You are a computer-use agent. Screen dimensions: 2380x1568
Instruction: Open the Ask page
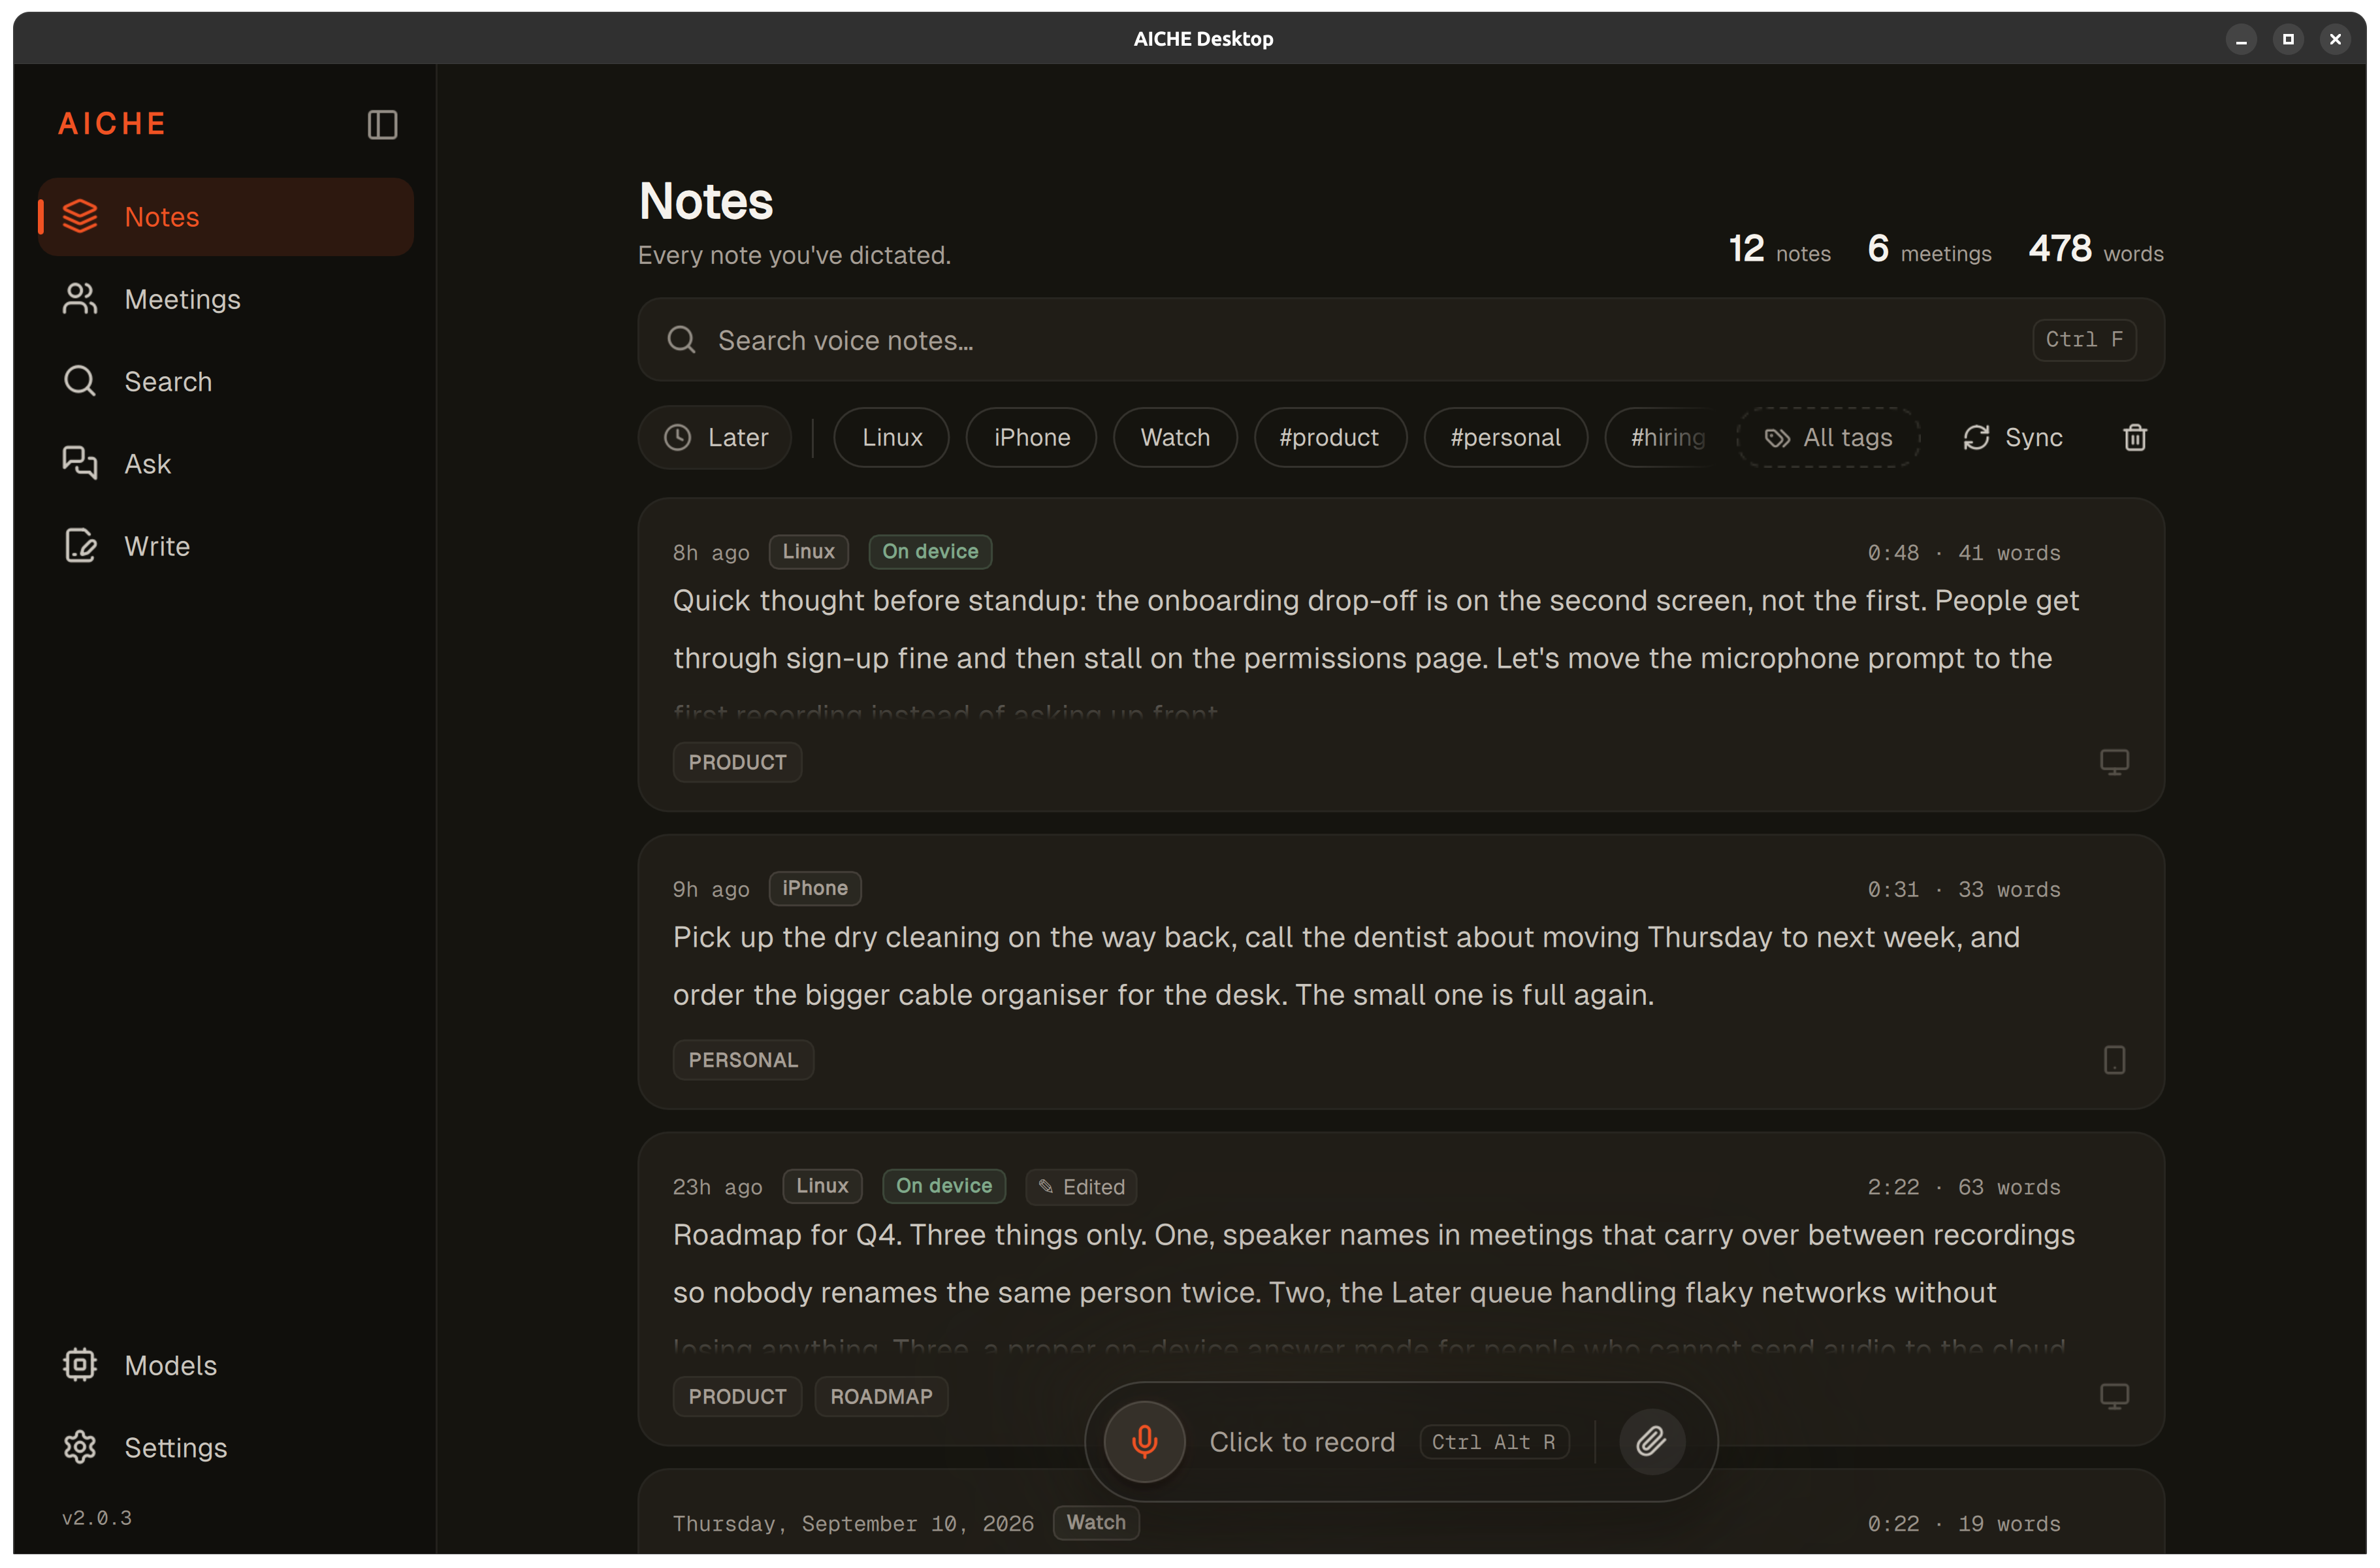click(x=226, y=463)
